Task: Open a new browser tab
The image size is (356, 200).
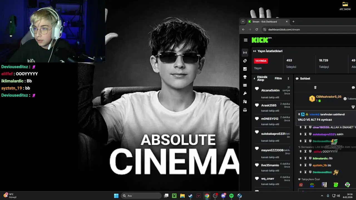Action: pyautogui.click(x=293, y=21)
